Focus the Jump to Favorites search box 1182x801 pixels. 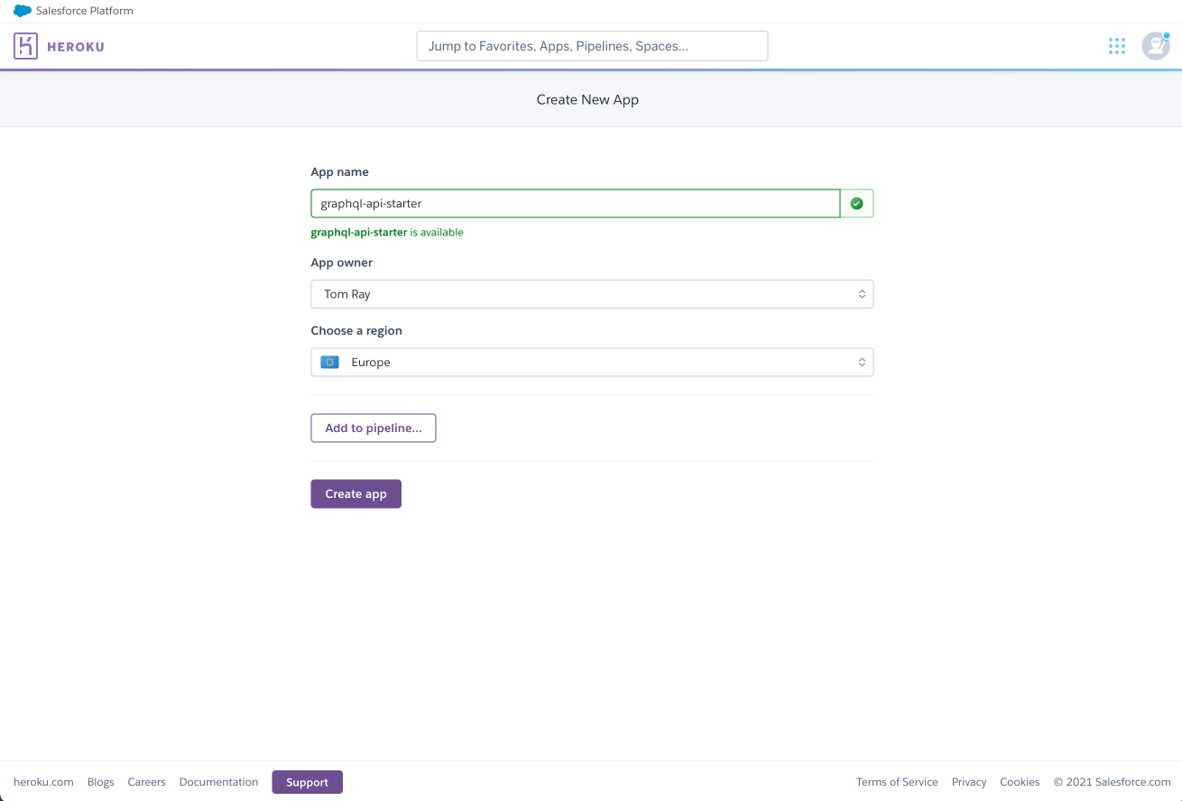[592, 46]
